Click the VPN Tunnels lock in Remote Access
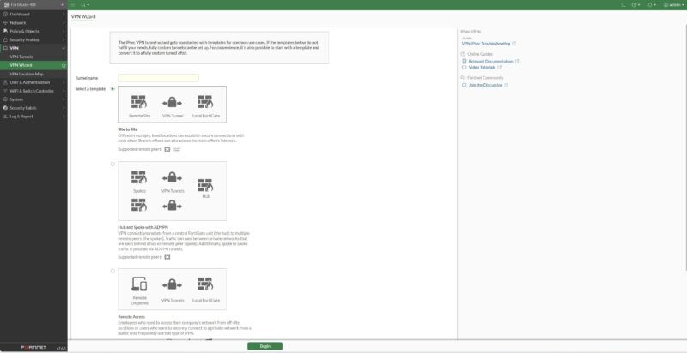Screen dimensions: 687x353 [x=172, y=284]
